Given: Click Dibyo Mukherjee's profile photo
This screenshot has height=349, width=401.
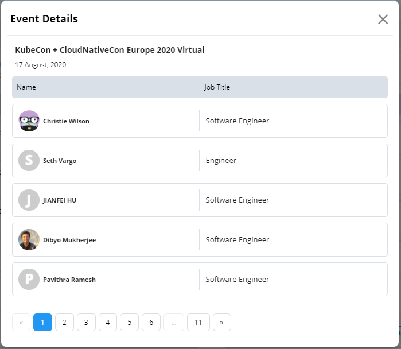Looking at the screenshot, I should coord(29,240).
